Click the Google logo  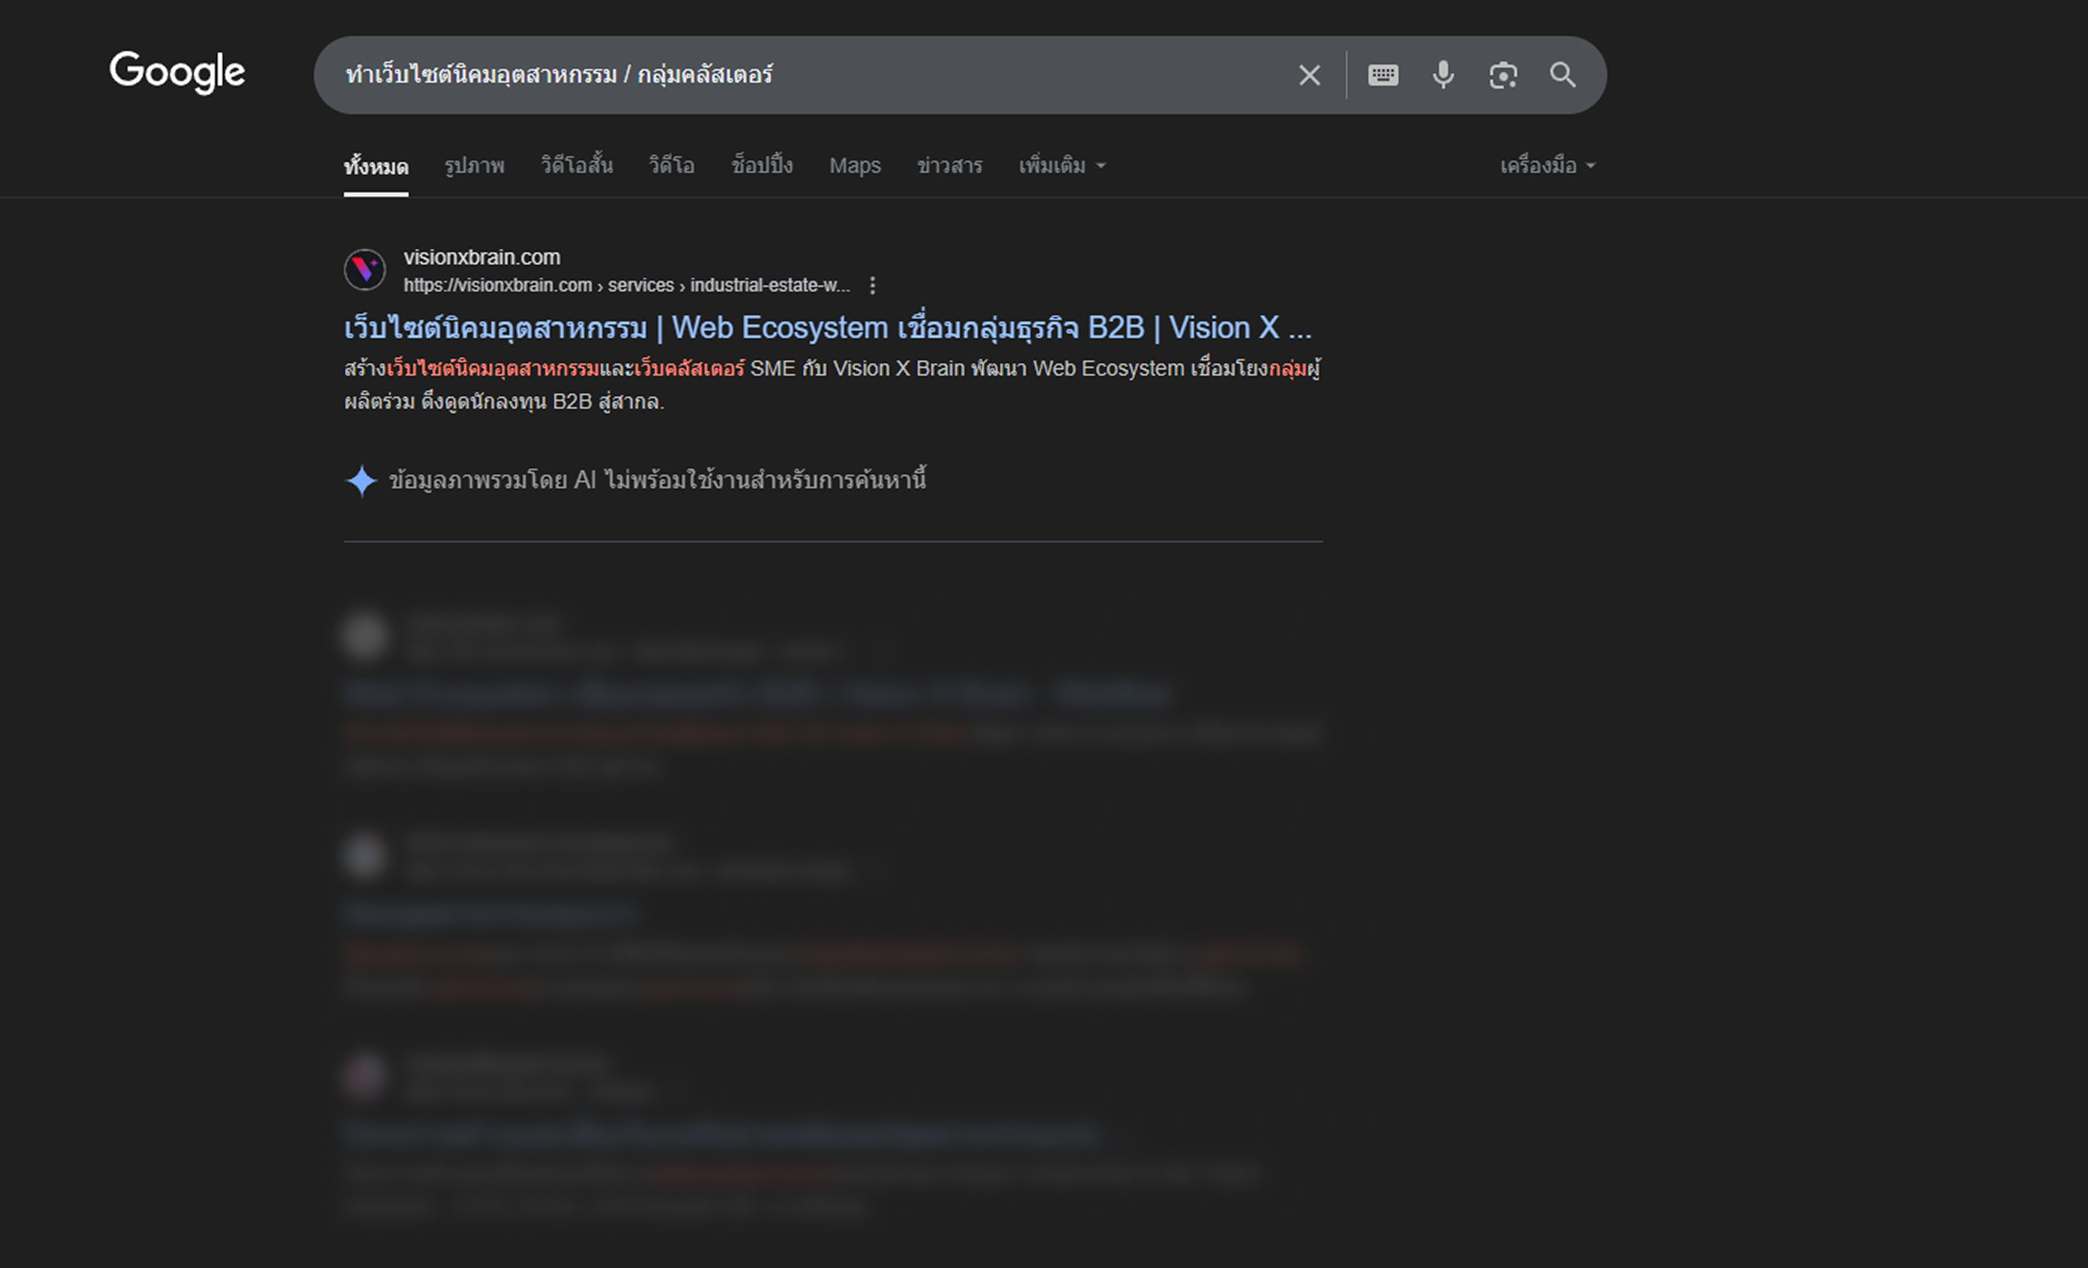(177, 72)
